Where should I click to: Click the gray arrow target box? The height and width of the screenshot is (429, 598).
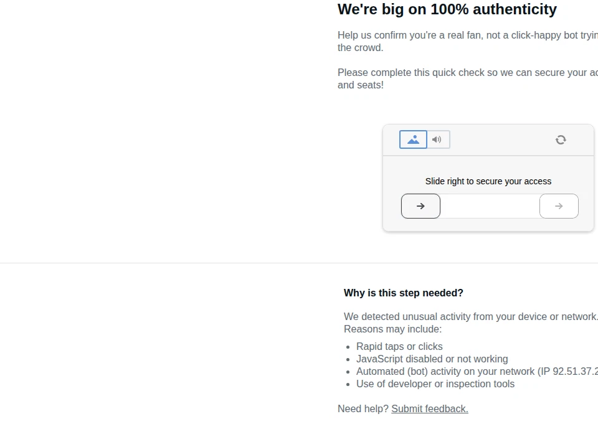(559, 206)
